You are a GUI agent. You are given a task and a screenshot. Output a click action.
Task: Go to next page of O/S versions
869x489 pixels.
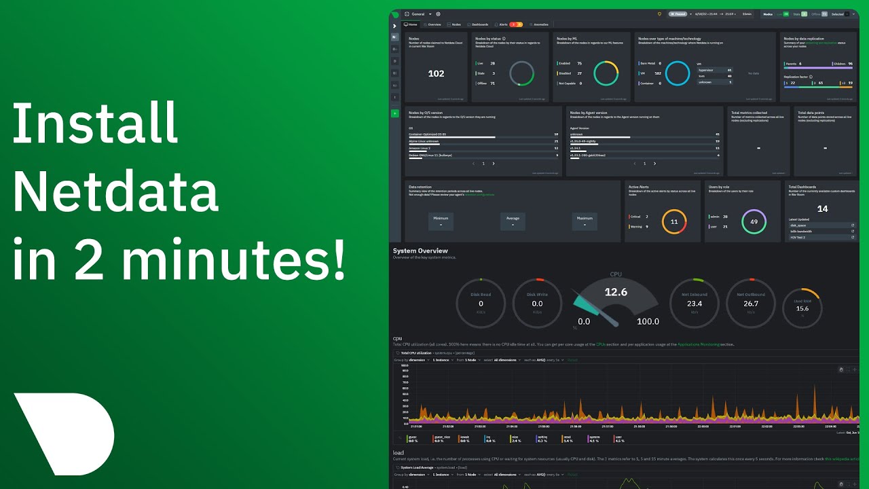point(494,164)
